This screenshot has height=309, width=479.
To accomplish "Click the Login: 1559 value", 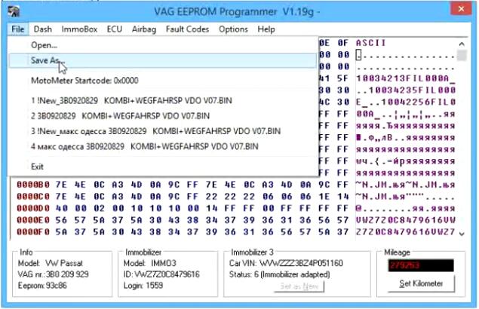I will (x=143, y=286).
